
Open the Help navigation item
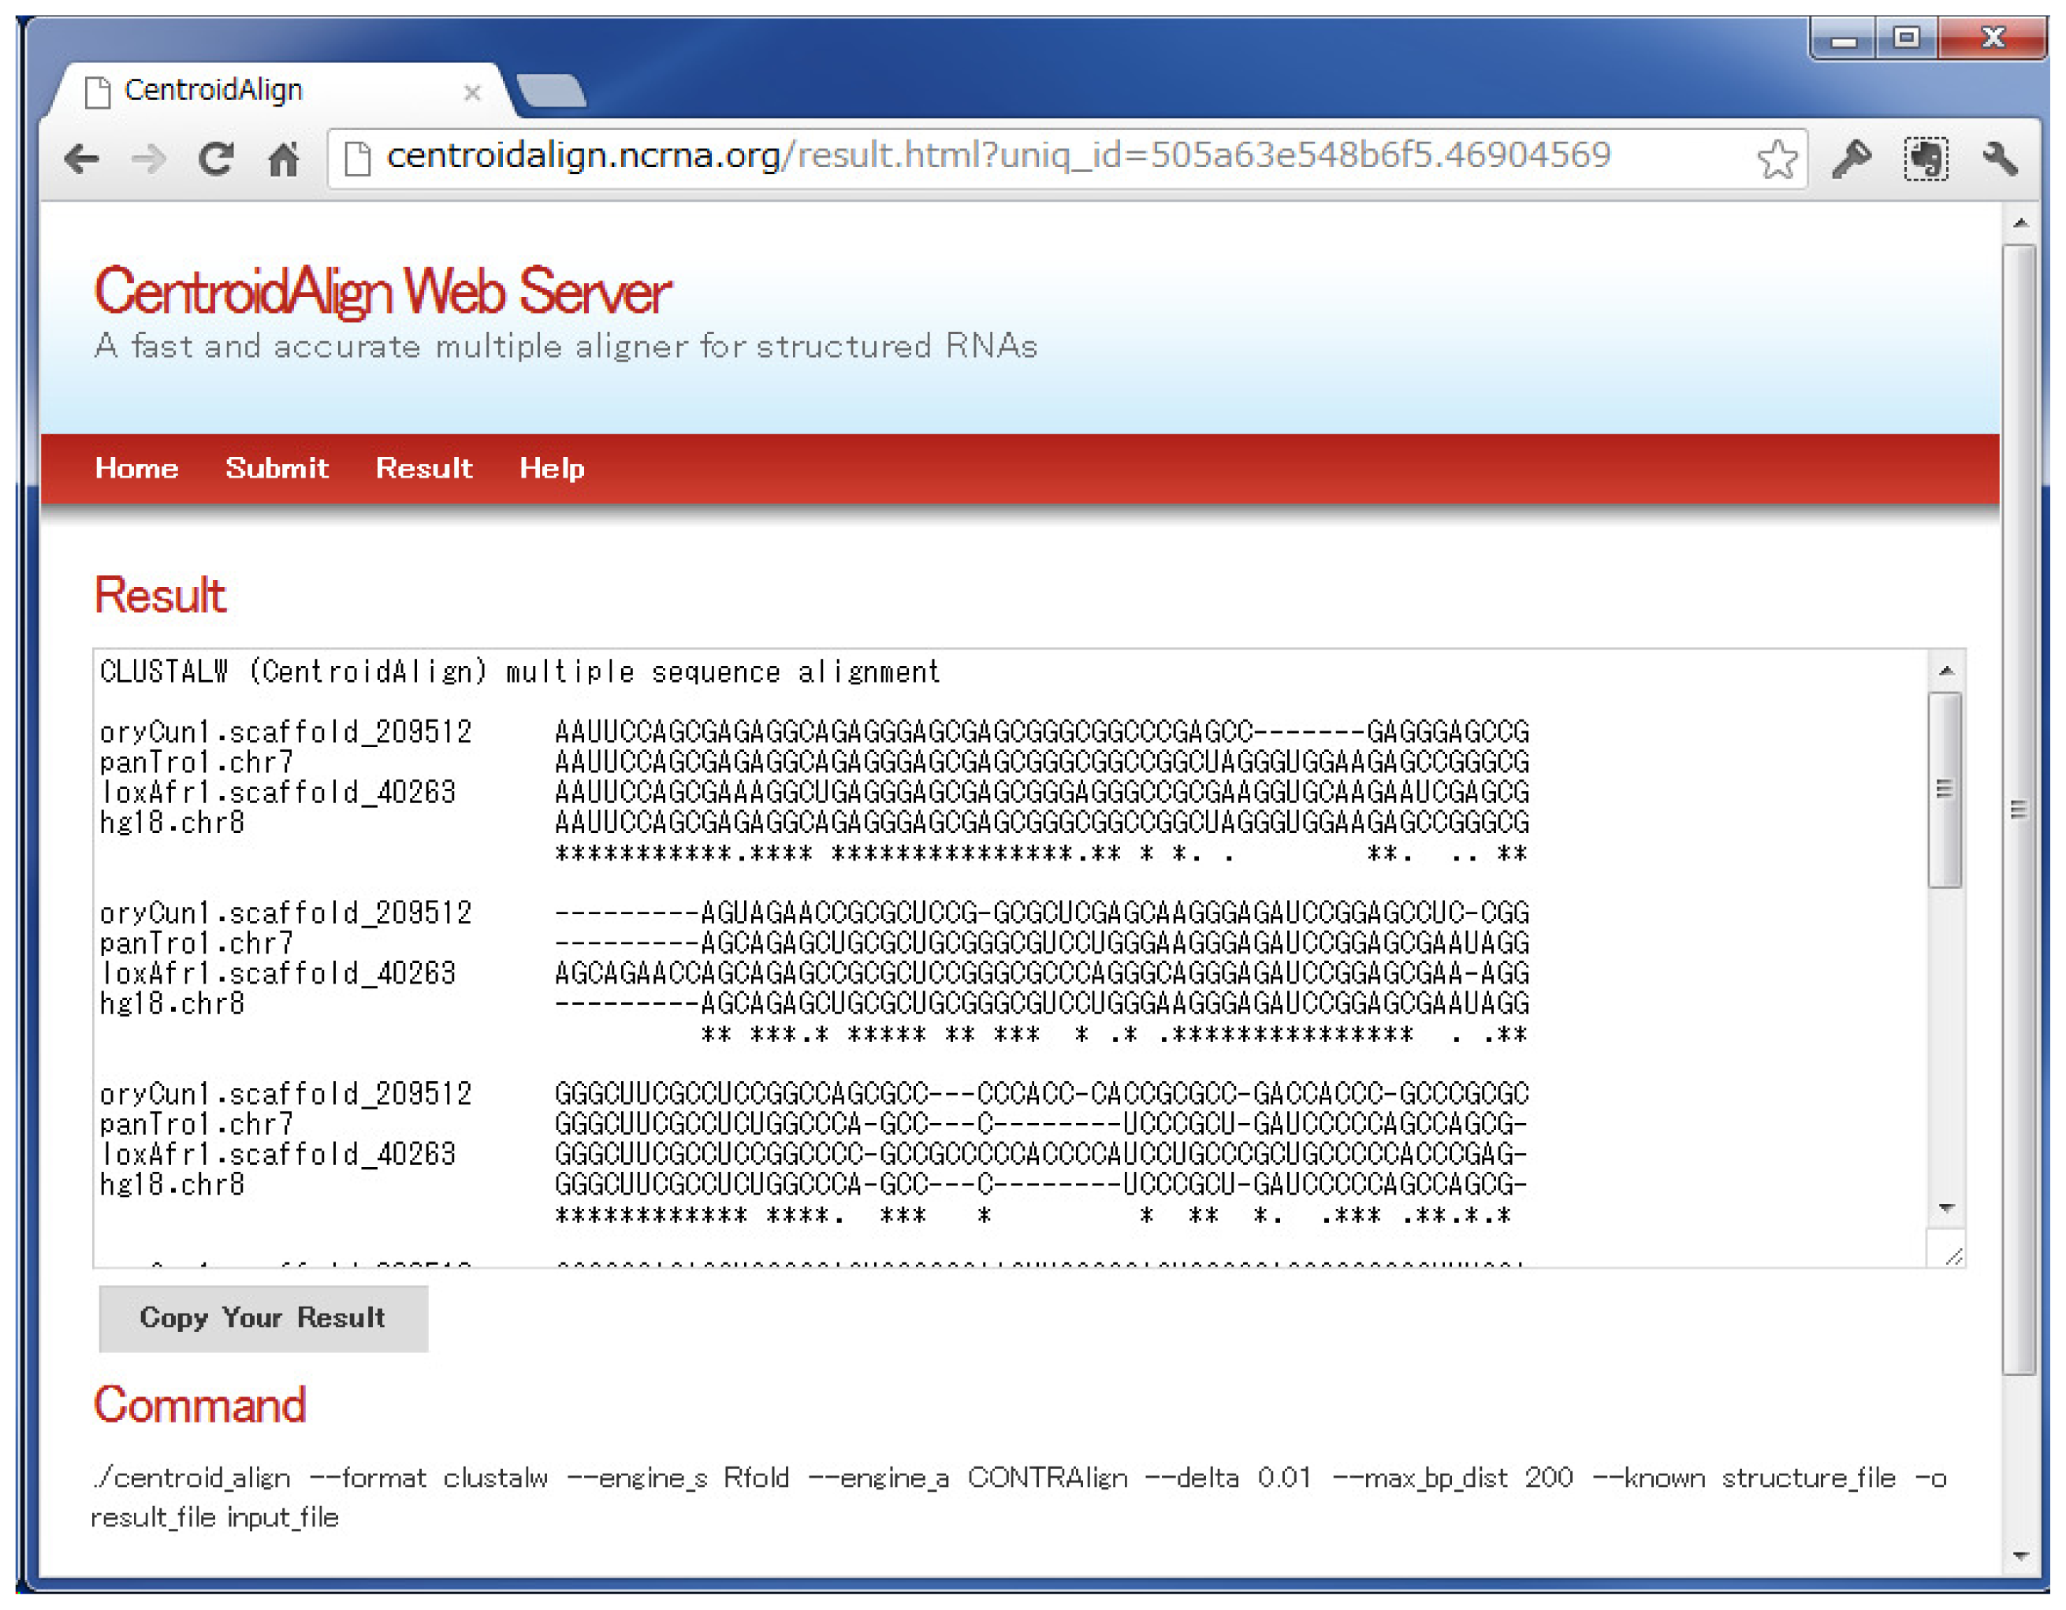pyautogui.click(x=552, y=468)
